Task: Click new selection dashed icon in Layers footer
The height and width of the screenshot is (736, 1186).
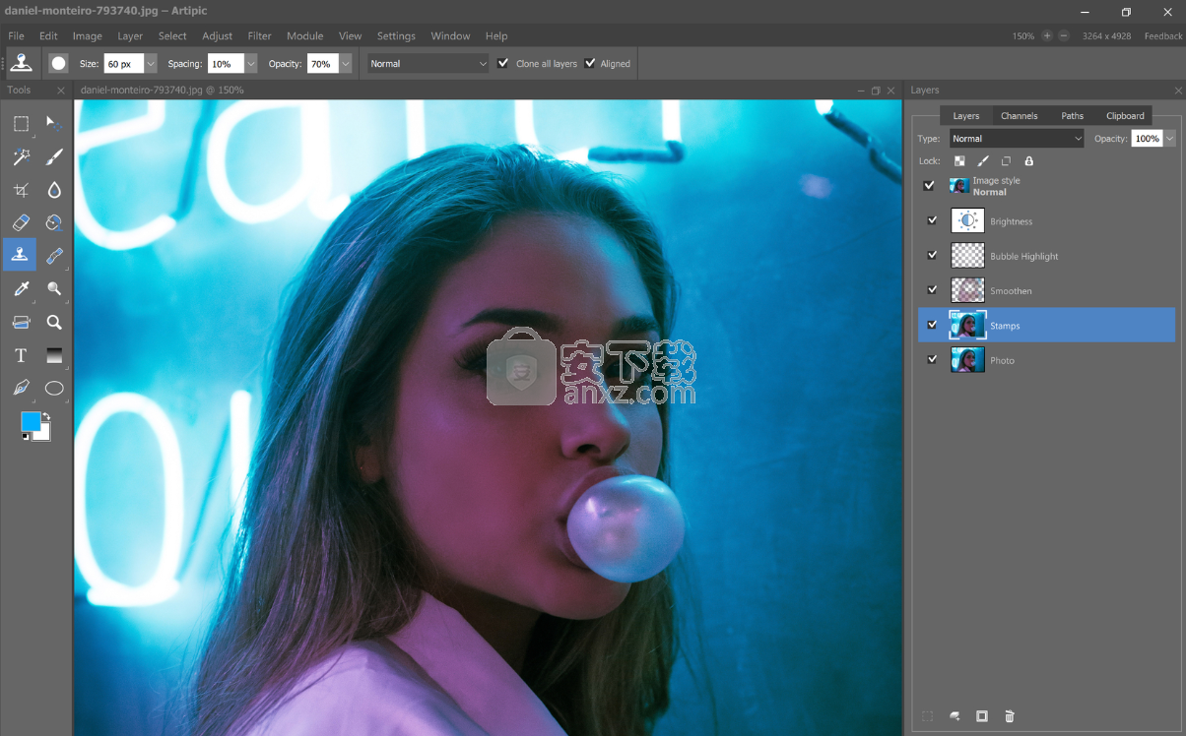Action: tap(927, 716)
